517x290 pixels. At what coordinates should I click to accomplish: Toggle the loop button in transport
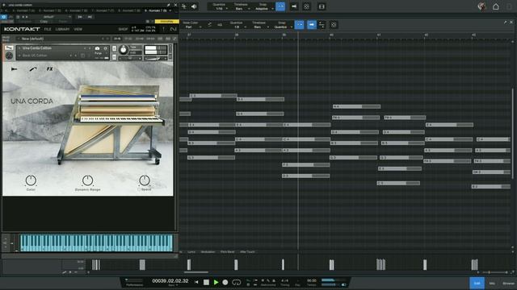point(237,282)
